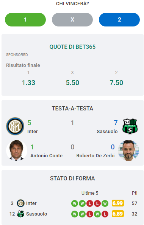Click Inter's 6.99 rating badge
The image size is (144, 225).
pos(118,203)
